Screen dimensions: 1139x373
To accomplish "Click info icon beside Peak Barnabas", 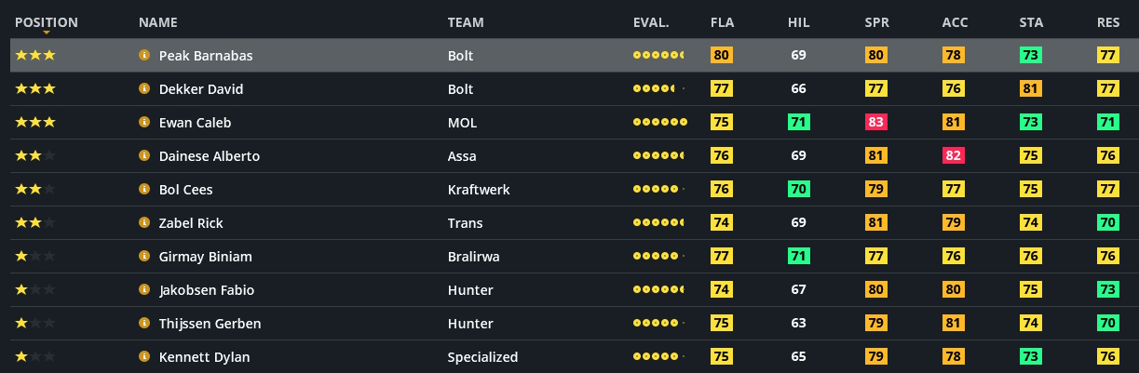I will pos(144,56).
